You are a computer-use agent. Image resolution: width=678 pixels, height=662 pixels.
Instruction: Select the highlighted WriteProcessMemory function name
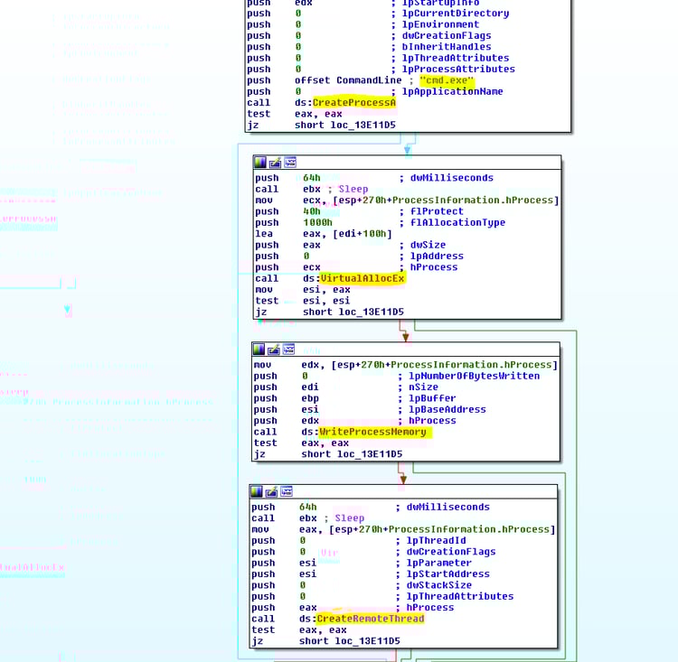[x=372, y=432]
